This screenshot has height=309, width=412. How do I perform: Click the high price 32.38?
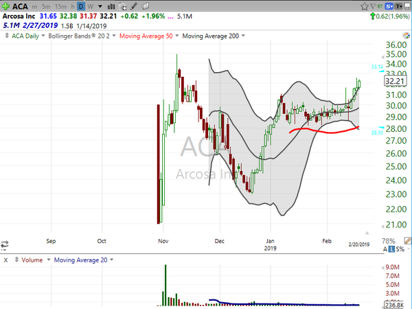pos(68,16)
